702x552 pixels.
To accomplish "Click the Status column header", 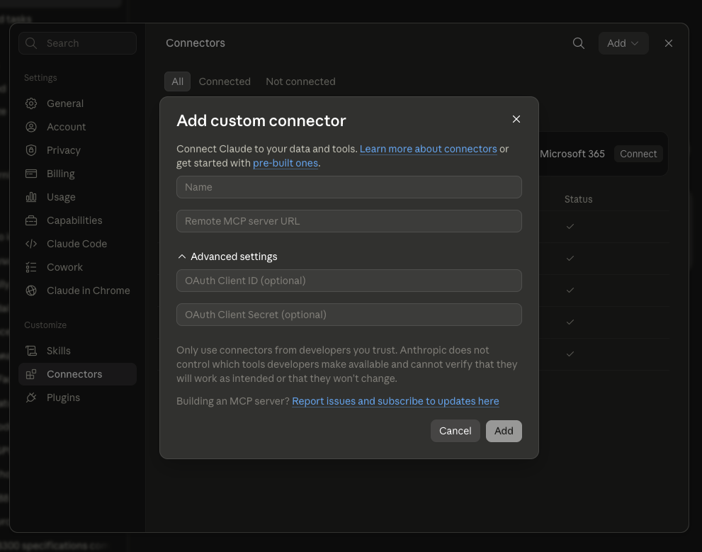I will 578,199.
